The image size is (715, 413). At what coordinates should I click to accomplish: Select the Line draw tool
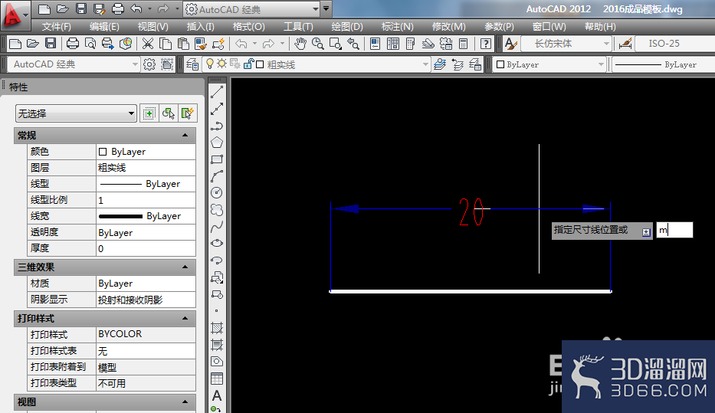pyautogui.click(x=217, y=92)
